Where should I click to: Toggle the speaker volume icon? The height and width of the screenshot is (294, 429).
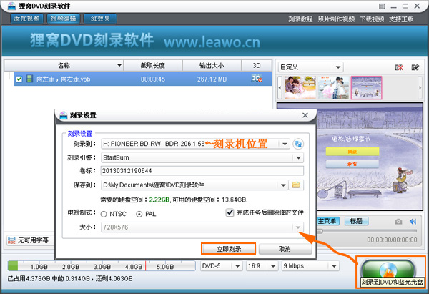413,222
